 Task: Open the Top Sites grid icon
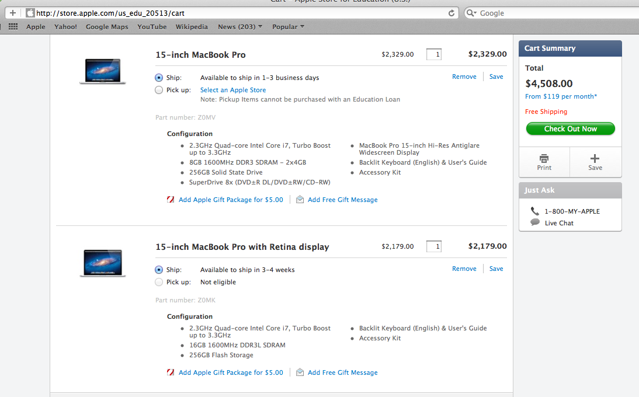(13, 27)
